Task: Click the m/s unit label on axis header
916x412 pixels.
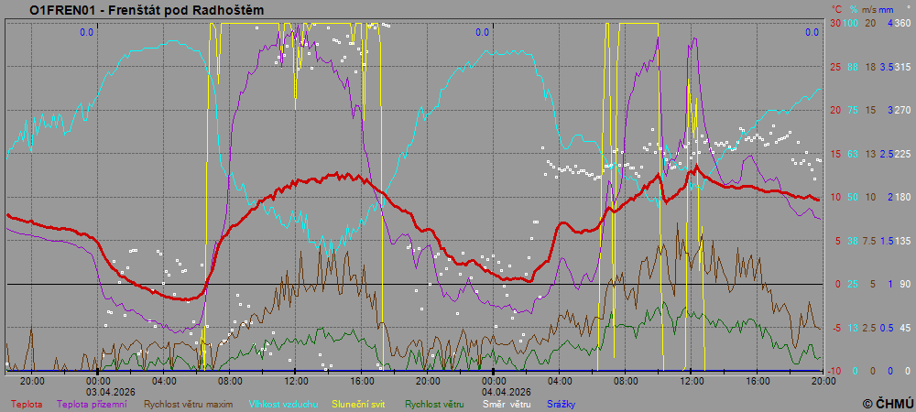Action: point(870,9)
